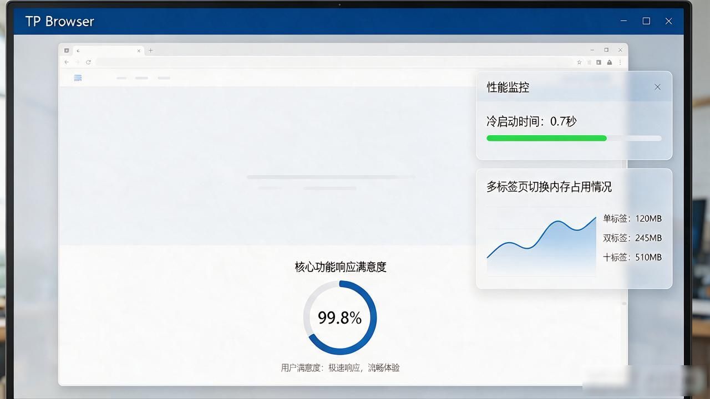Maximize the TP Browser window

[646, 21]
